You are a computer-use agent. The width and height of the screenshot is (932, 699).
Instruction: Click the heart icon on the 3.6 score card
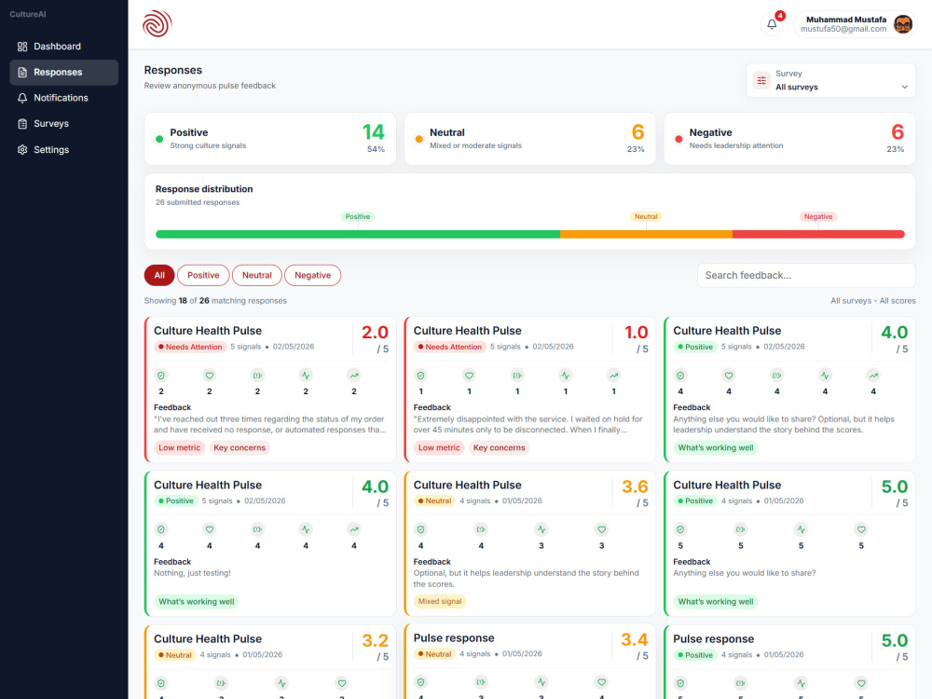[x=601, y=529]
